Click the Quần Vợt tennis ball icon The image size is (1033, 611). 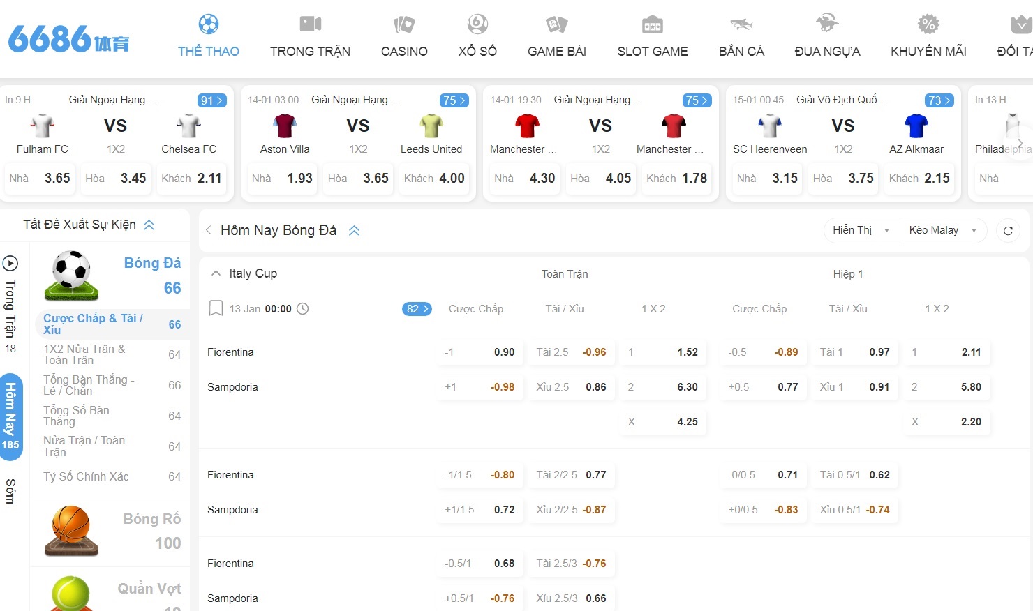[71, 594]
